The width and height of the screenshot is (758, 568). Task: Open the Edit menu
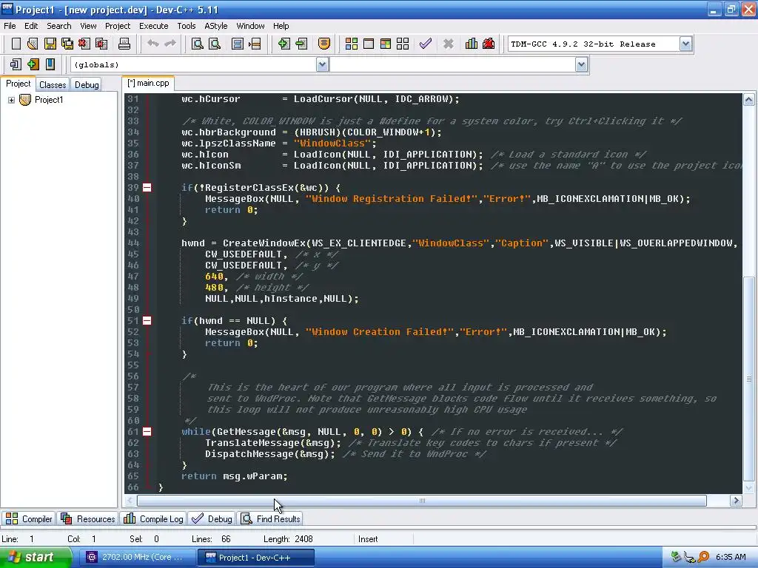31,26
